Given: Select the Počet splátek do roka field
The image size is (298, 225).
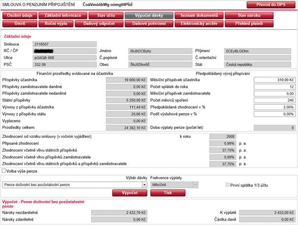Looking at the screenshot, I should [x=274, y=86].
